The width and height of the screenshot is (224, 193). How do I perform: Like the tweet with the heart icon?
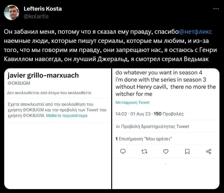tap(166, 152)
